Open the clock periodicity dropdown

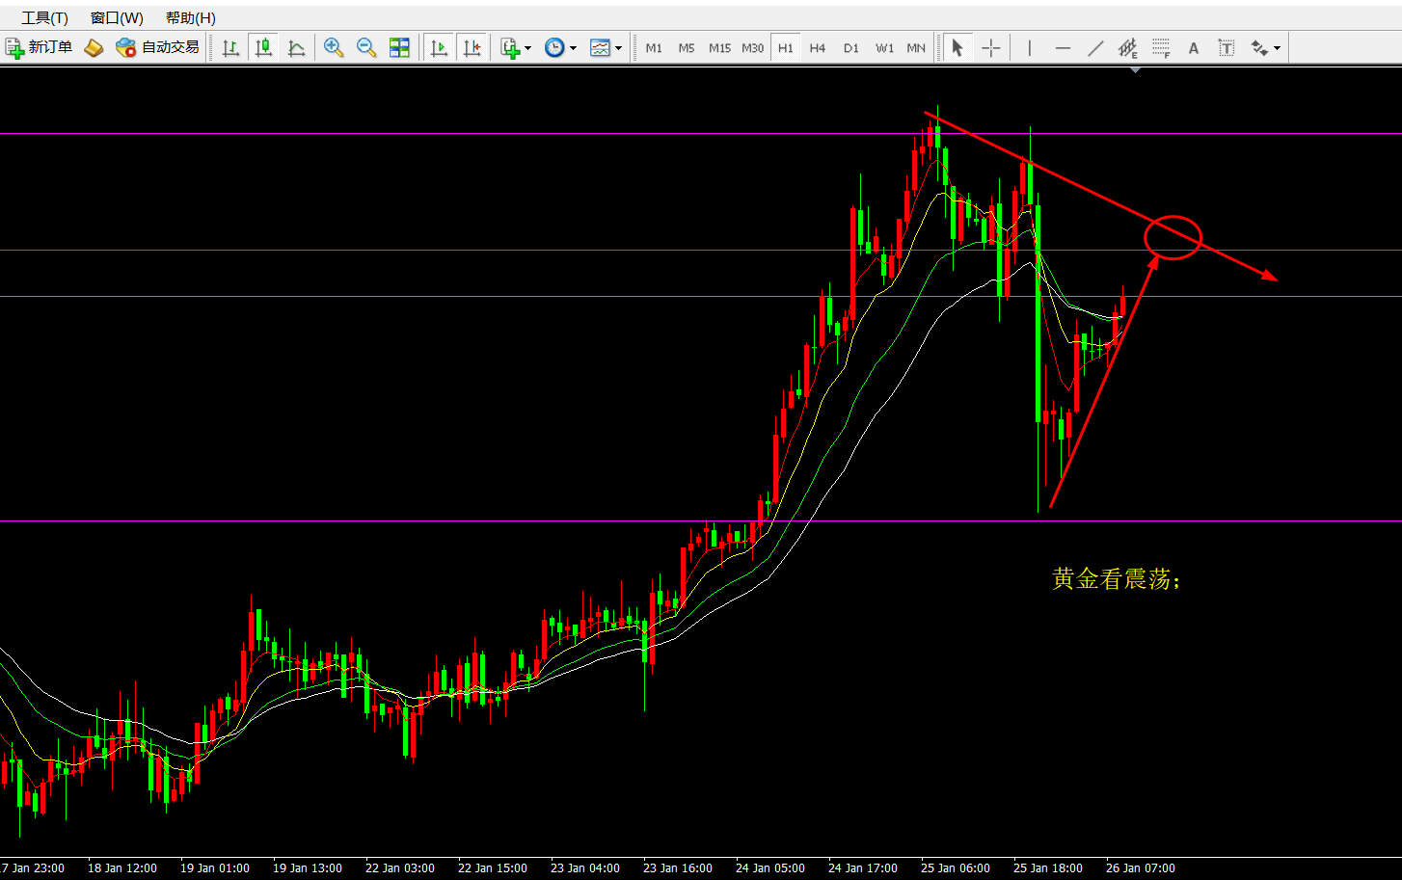[560, 47]
